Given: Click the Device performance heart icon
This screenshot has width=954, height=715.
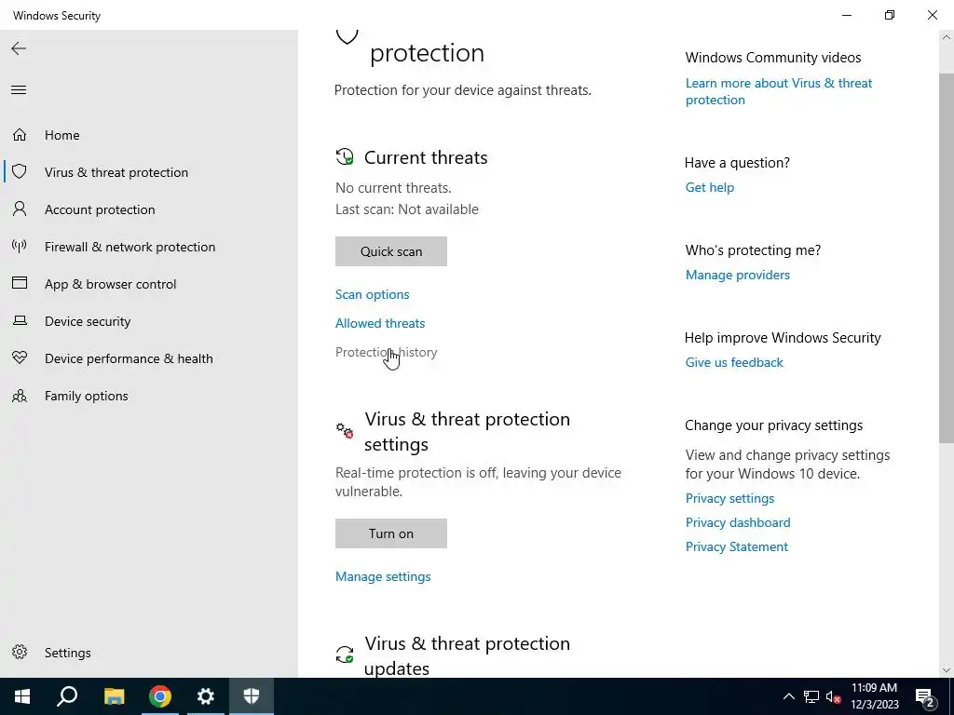Looking at the screenshot, I should pyautogui.click(x=20, y=357).
